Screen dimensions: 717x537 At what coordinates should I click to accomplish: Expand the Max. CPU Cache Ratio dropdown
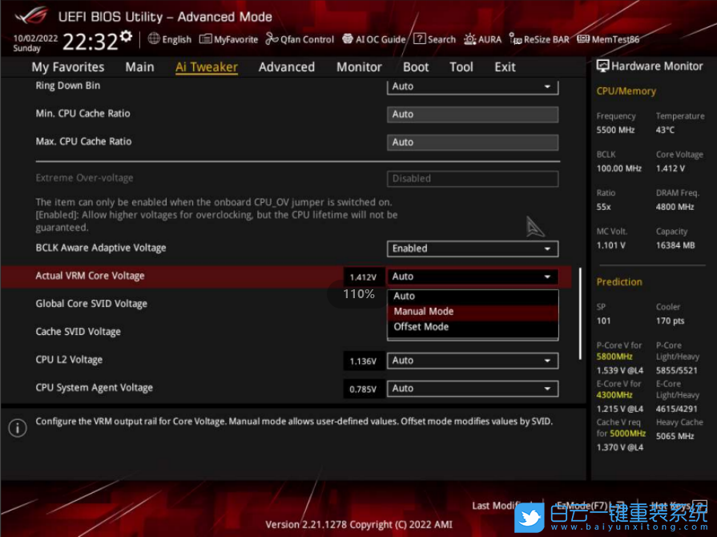pos(472,142)
